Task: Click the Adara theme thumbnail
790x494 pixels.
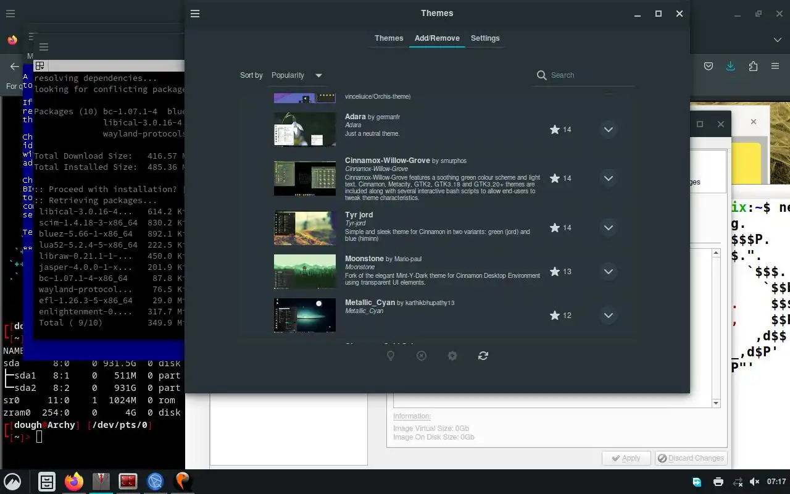Action: 305,129
